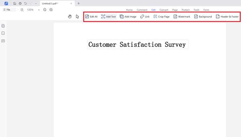Select the Hand pan tool
This screenshot has width=241, height=137.
(70, 17)
